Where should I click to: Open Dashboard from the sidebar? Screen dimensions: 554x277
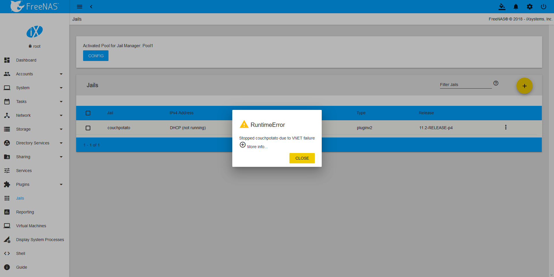coord(26,60)
